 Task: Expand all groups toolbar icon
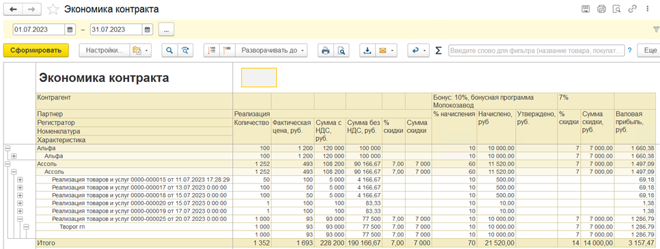pos(228,50)
